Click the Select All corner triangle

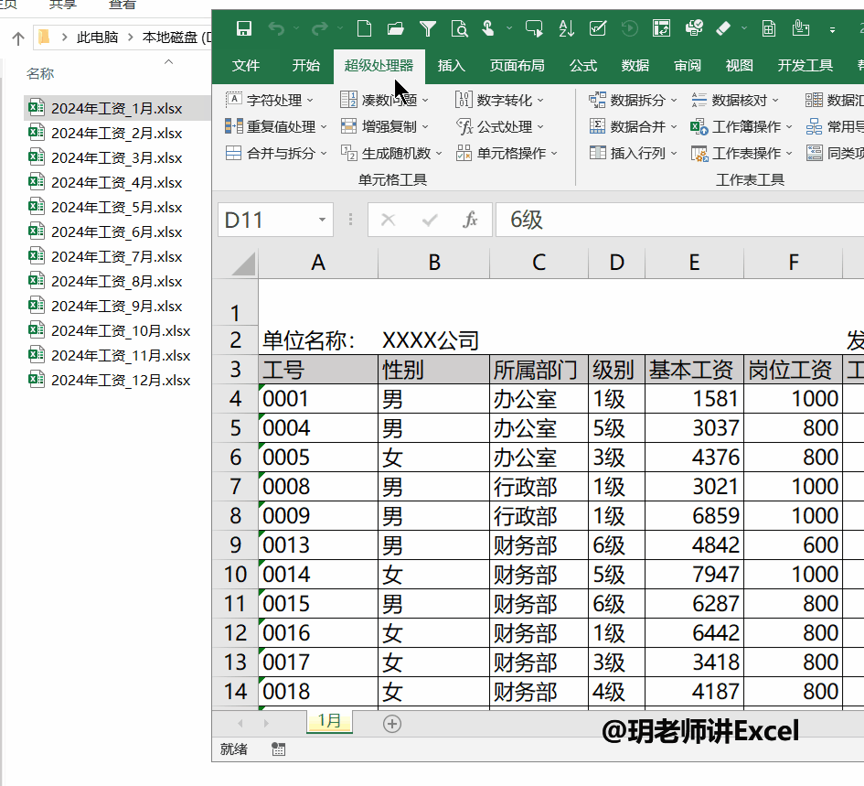pyautogui.click(x=243, y=264)
